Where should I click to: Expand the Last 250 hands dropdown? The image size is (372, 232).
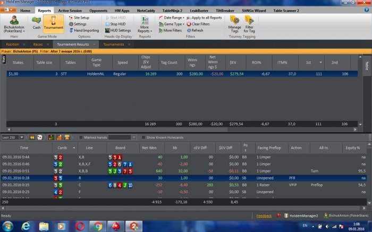pyautogui.click(x=22, y=138)
